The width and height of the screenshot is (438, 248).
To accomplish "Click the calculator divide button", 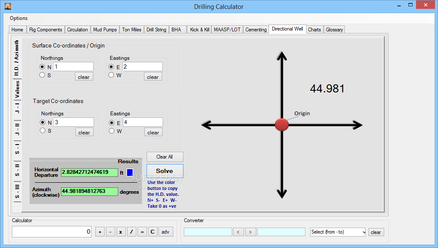I will pyautogui.click(x=132, y=232).
